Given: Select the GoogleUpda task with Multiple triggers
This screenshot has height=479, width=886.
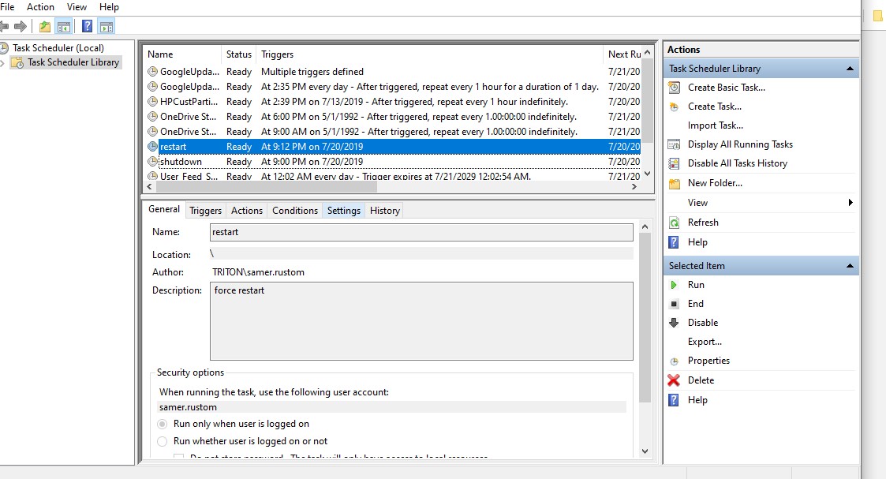Looking at the screenshot, I should (x=393, y=72).
